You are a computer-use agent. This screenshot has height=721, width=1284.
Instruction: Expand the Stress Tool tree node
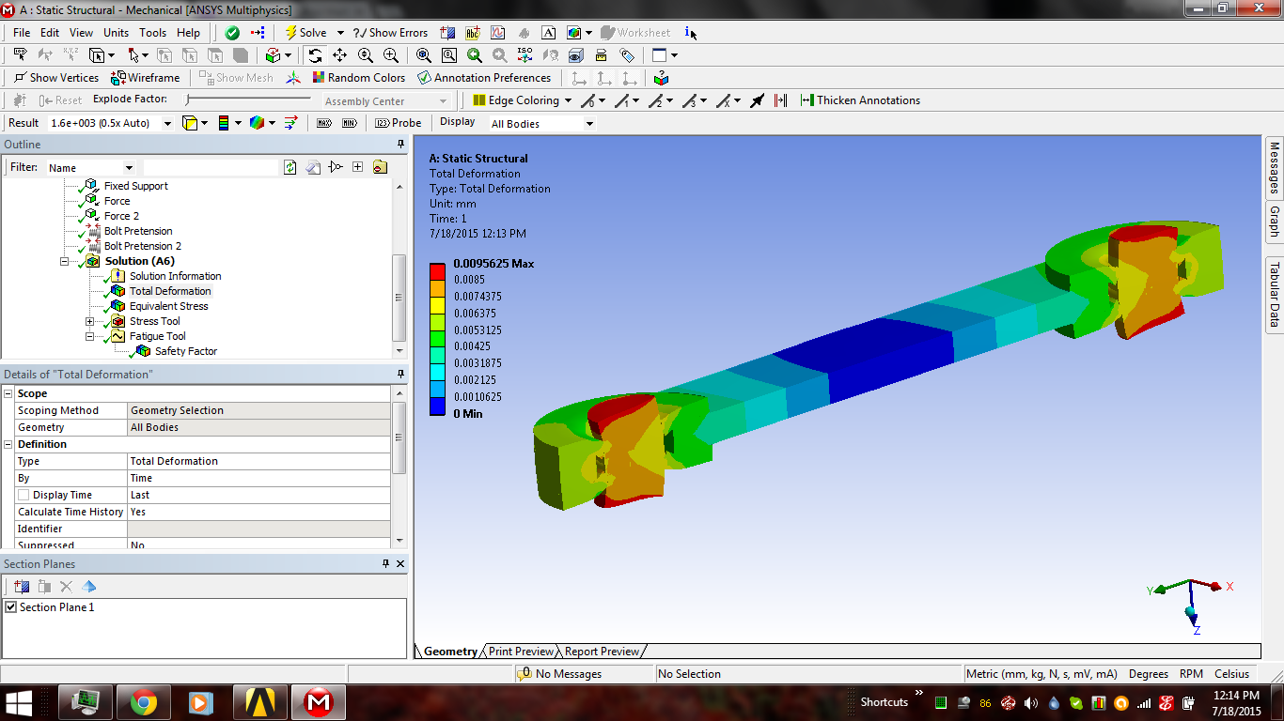click(x=90, y=321)
